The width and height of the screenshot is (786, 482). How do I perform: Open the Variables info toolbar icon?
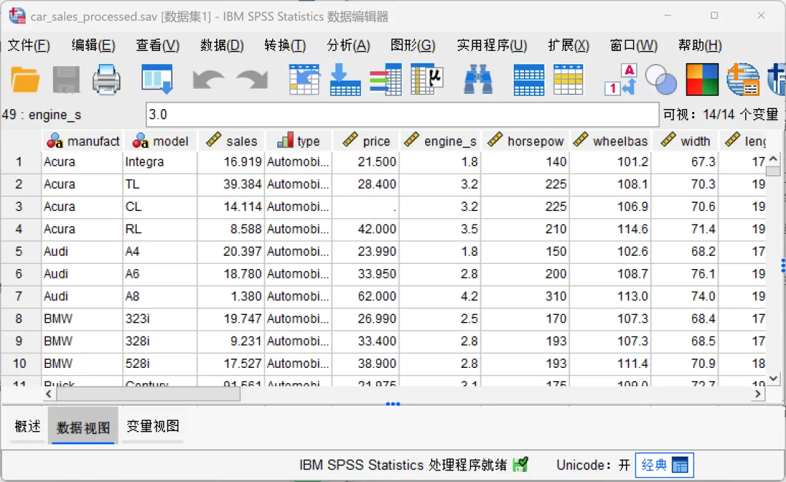pyautogui.click(x=386, y=79)
